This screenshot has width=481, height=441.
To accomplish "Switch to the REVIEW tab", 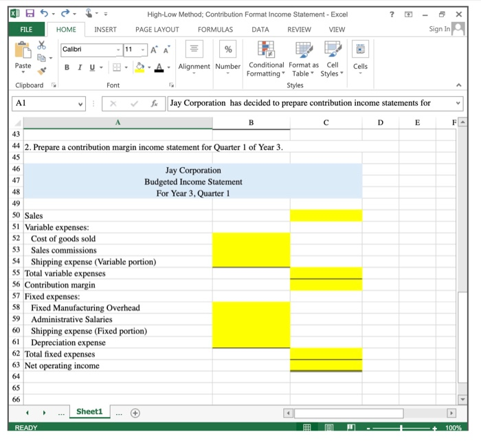I will coord(299,30).
